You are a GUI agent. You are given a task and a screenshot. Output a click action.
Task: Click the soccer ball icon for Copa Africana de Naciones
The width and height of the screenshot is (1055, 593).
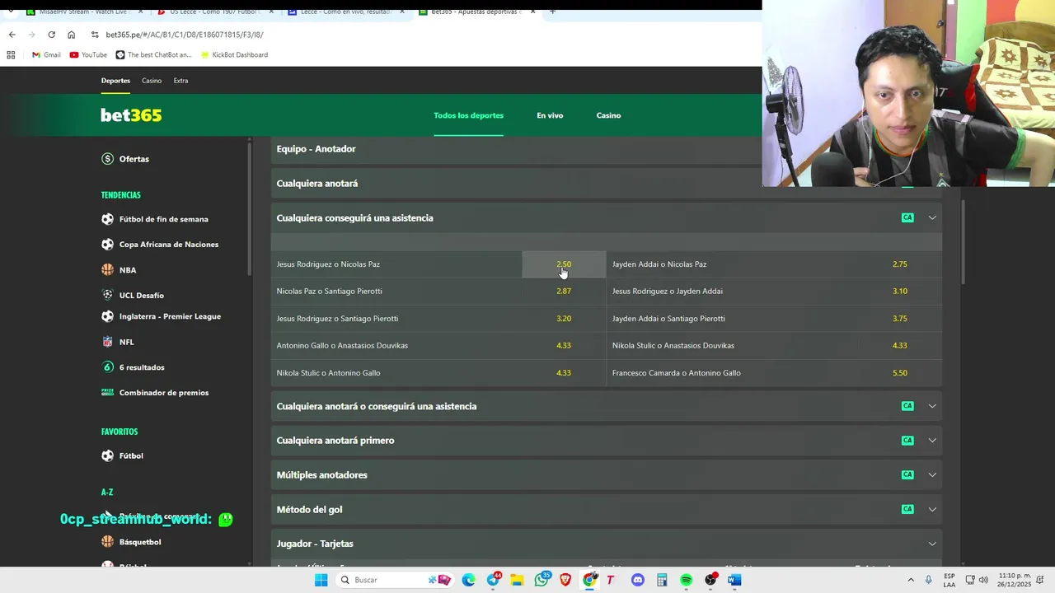point(107,245)
